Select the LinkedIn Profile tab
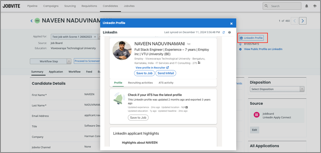This screenshot has height=153, width=321. 118,83
